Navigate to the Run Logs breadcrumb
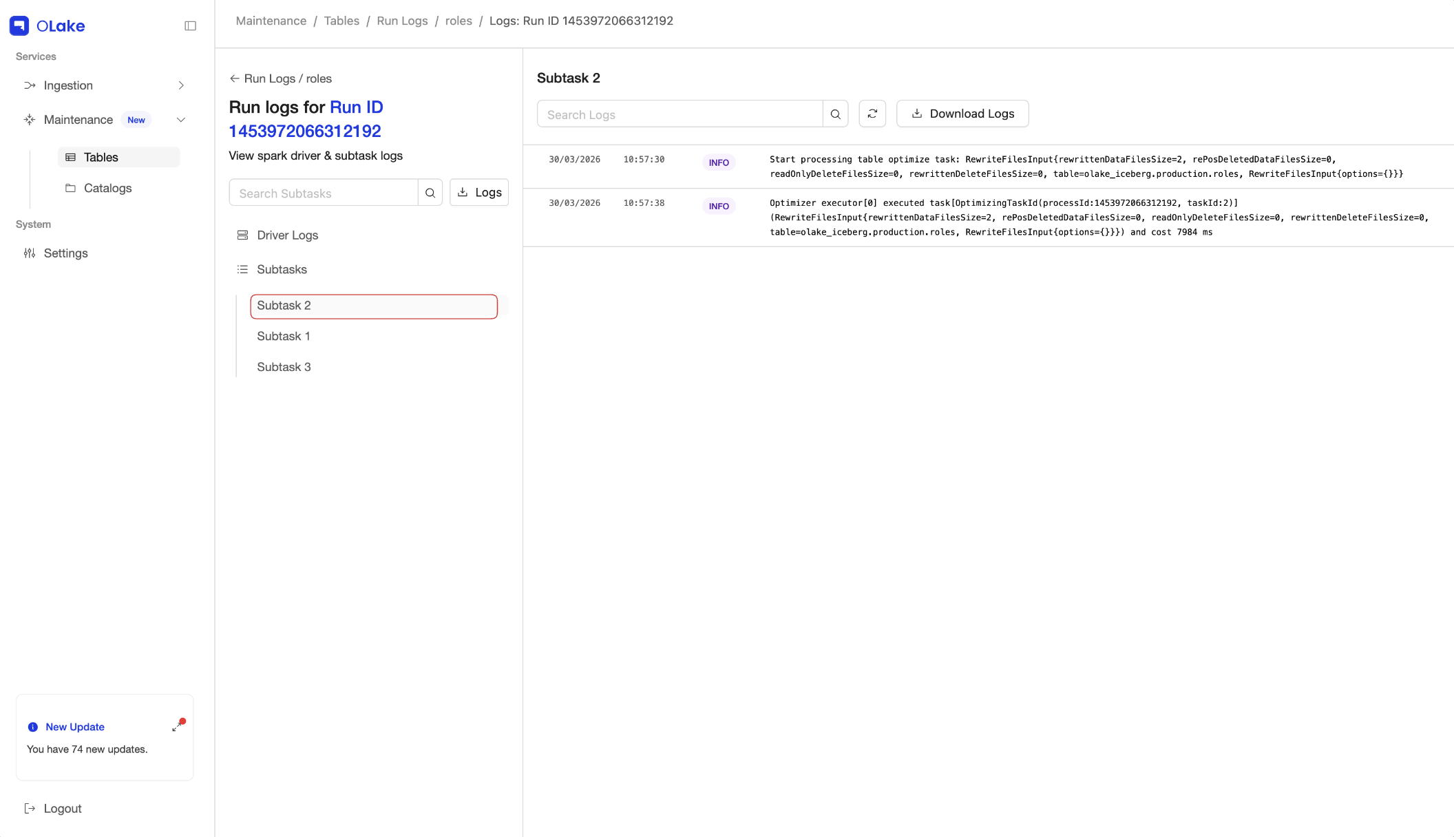 pos(402,21)
